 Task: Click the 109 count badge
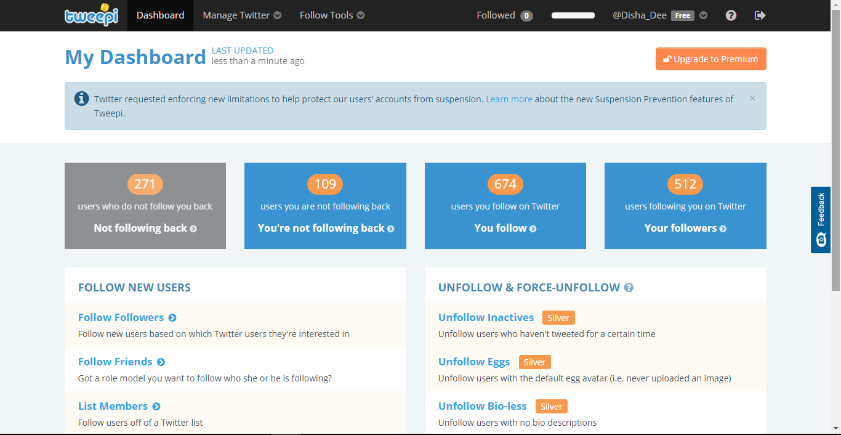[x=325, y=184]
